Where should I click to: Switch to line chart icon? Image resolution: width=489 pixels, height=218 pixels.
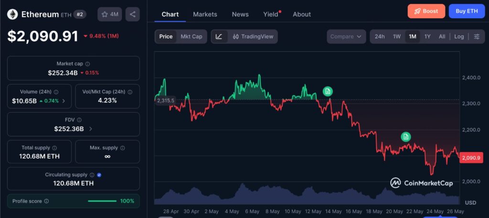tap(219, 36)
